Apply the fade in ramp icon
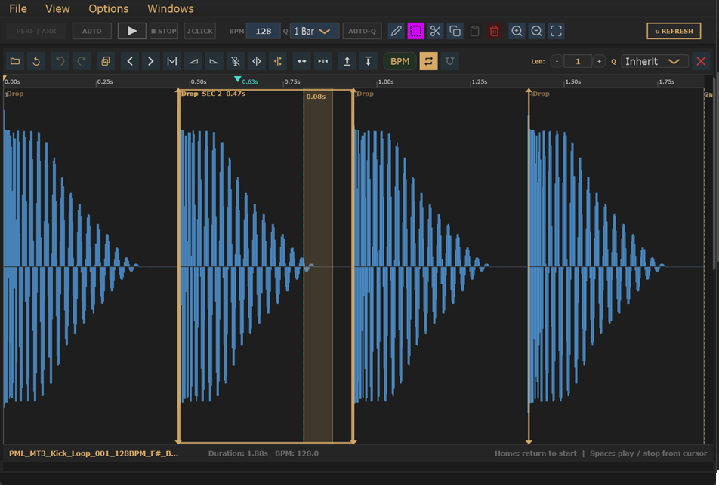This screenshot has width=719, height=485. [193, 61]
